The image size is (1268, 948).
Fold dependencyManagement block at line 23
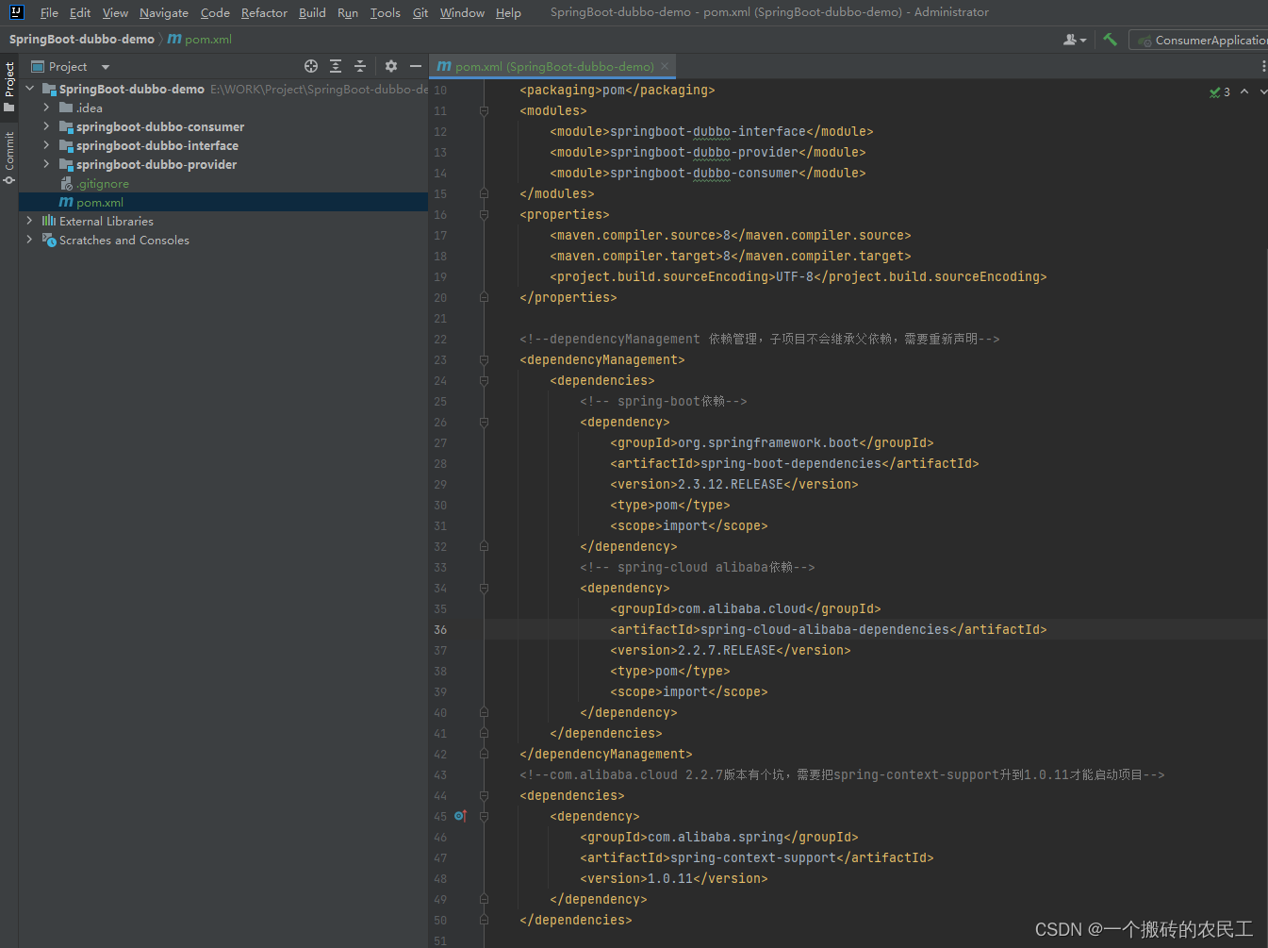coord(484,359)
